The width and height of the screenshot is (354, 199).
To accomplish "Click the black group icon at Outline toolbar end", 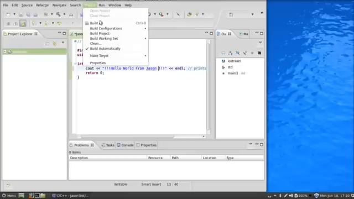I will (259, 53).
